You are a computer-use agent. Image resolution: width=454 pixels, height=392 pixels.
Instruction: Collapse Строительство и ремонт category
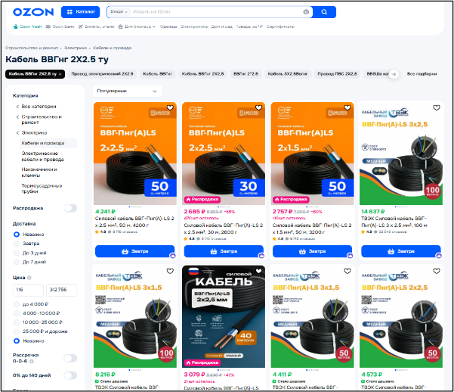[x=17, y=117]
